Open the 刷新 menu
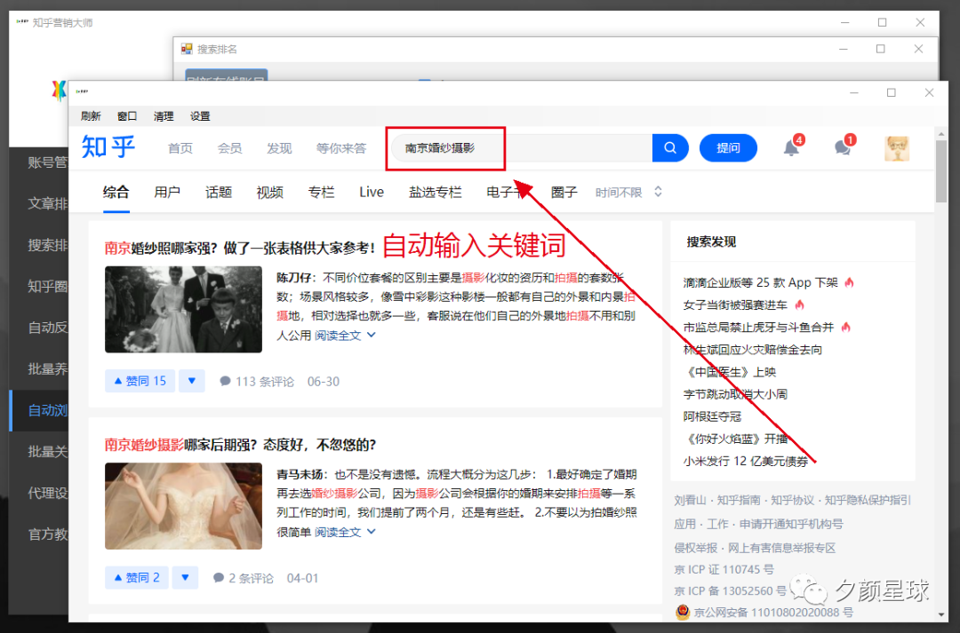The height and width of the screenshot is (633, 960). 91,116
